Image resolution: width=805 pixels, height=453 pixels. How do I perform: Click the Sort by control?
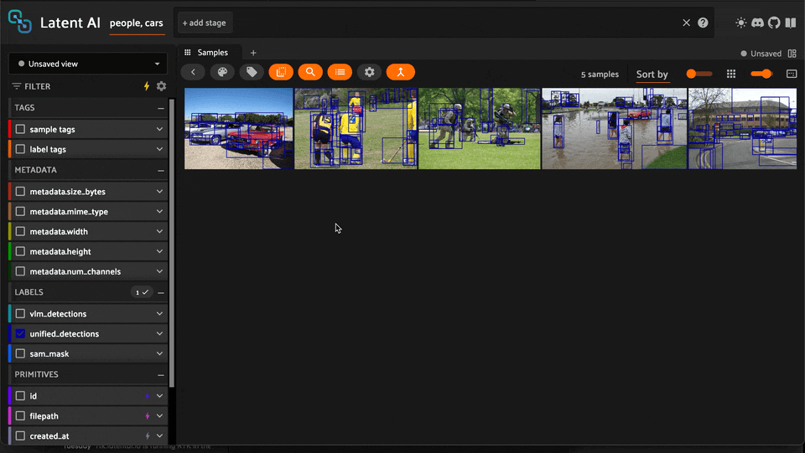(652, 75)
